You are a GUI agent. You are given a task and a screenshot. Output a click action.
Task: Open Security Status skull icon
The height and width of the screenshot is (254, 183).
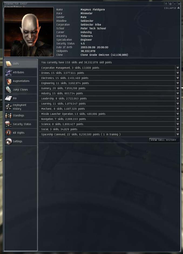[x=8, y=124]
